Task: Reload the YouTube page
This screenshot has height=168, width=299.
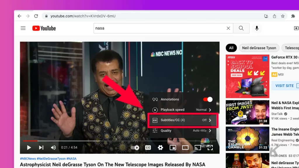Action: click(36, 16)
